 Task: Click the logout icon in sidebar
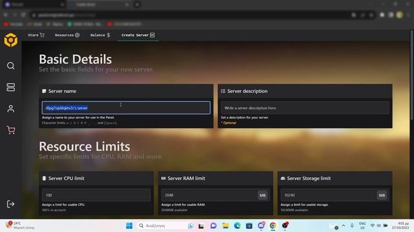click(x=11, y=204)
